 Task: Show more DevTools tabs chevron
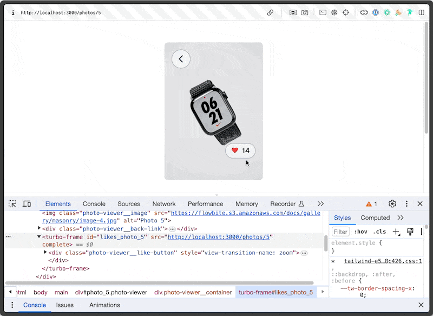pos(320,203)
